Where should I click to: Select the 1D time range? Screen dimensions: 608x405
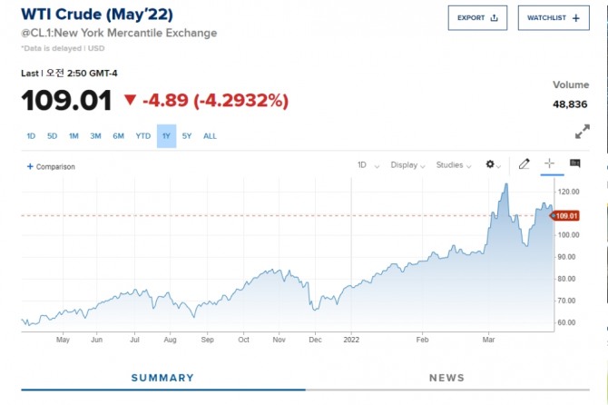(31, 136)
